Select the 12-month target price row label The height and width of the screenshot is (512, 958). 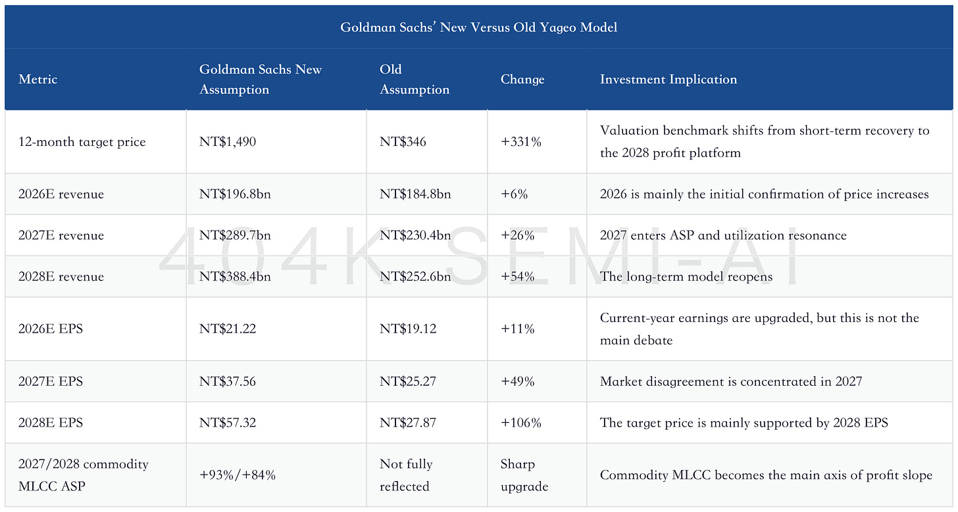pos(82,142)
